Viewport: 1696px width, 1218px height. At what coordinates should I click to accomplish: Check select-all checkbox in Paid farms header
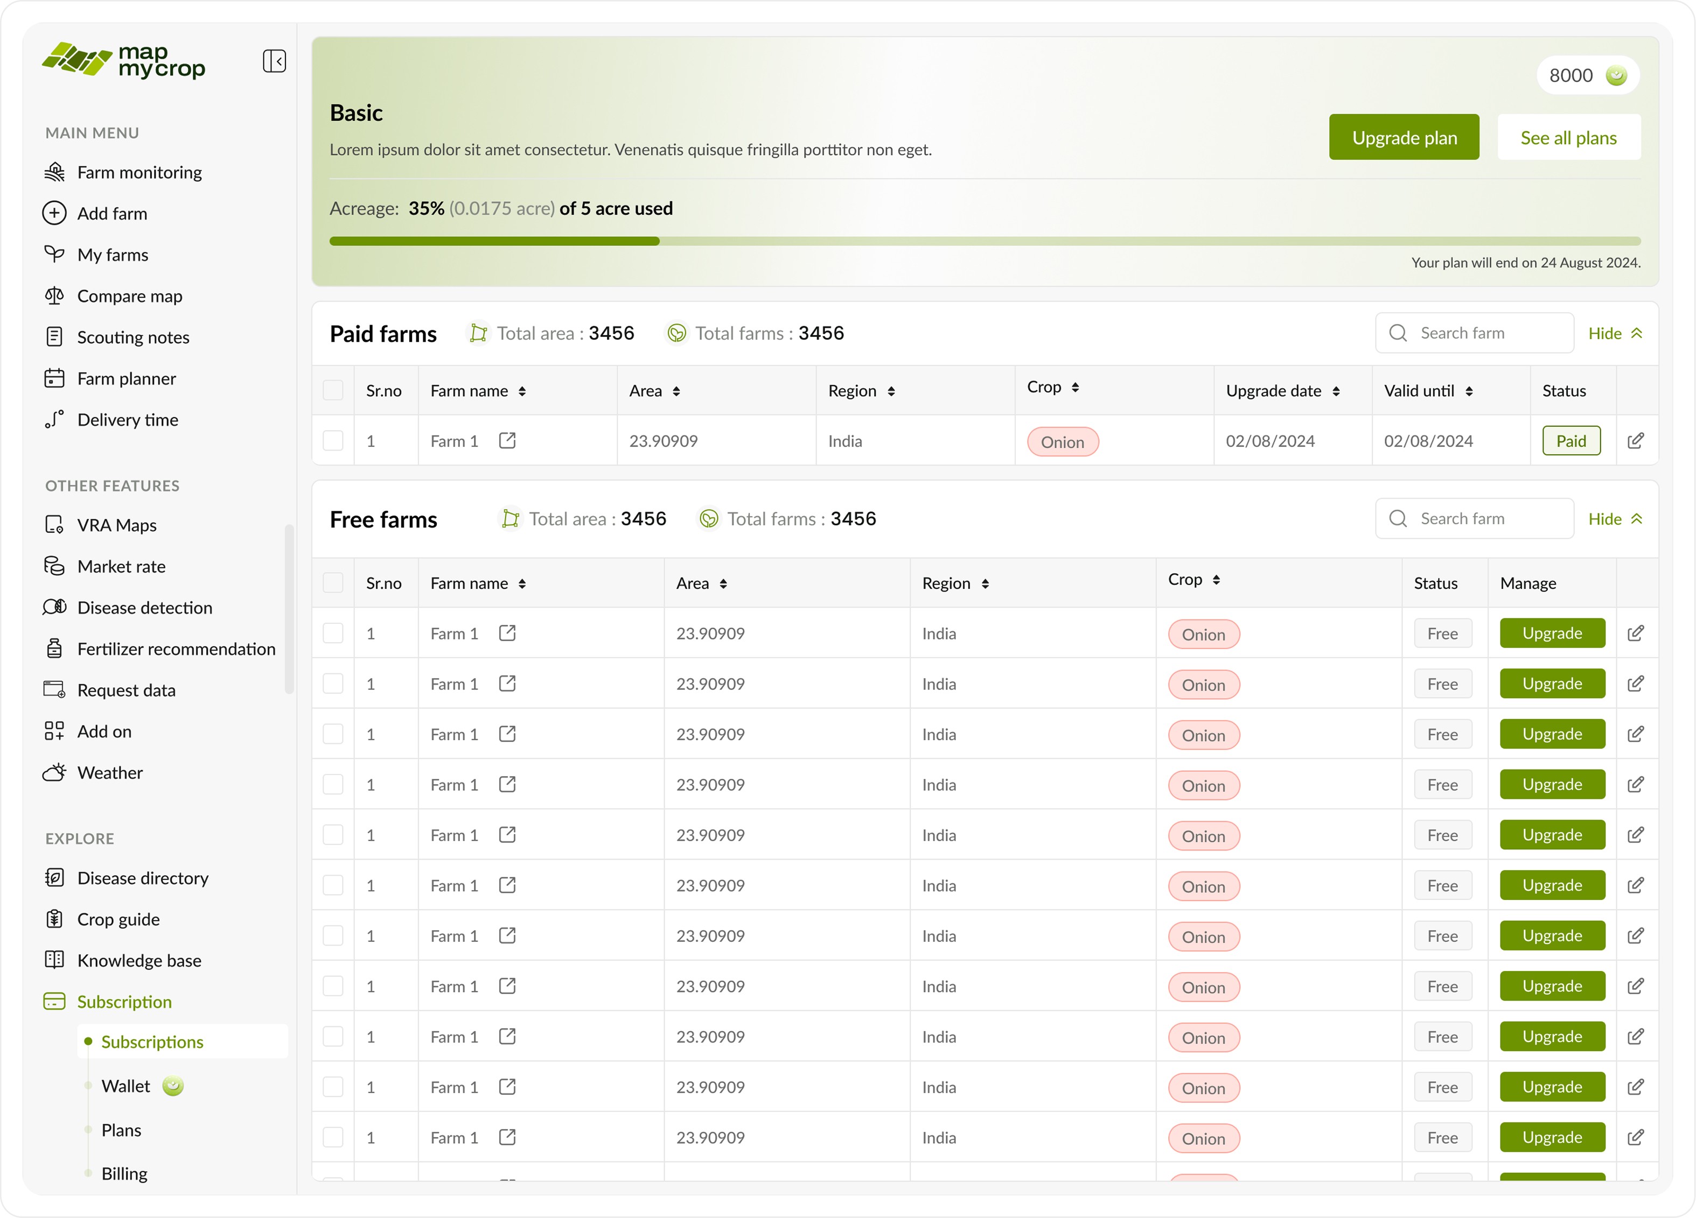pos(333,390)
